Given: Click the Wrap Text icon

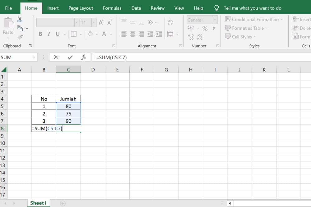Looking at the screenshot, I should coord(170,22).
